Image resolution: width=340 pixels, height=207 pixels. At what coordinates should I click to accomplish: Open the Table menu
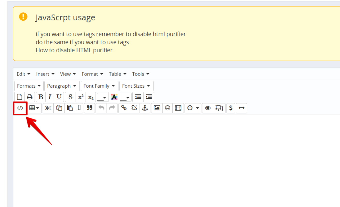pos(118,74)
